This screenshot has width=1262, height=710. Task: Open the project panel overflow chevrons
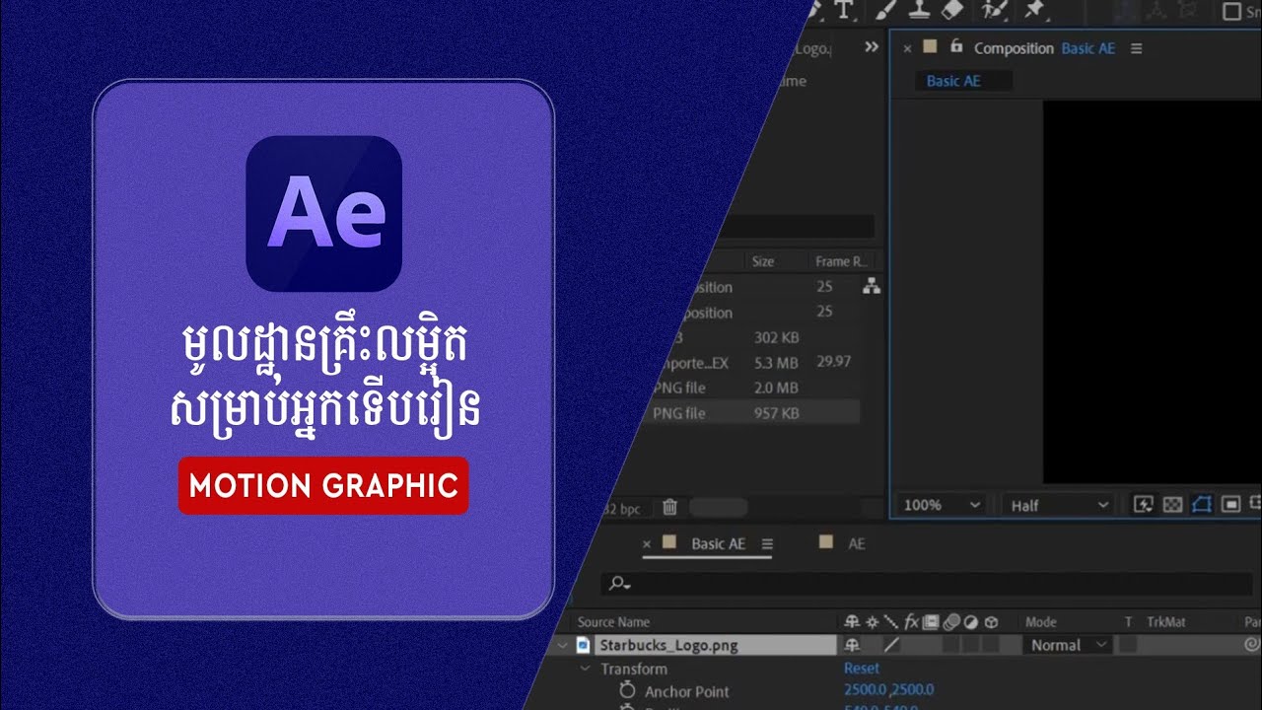point(872,46)
